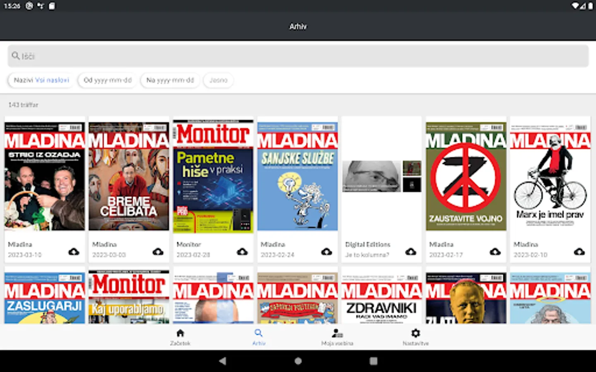Download the Mladina 2023-03-10 issue
The image size is (596, 372).
[x=74, y=251]
